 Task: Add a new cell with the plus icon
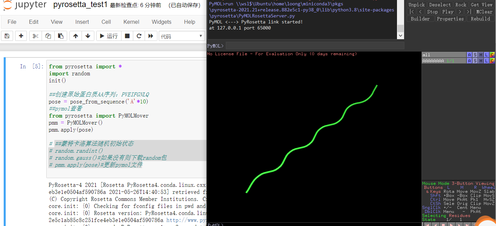(21, 36)
